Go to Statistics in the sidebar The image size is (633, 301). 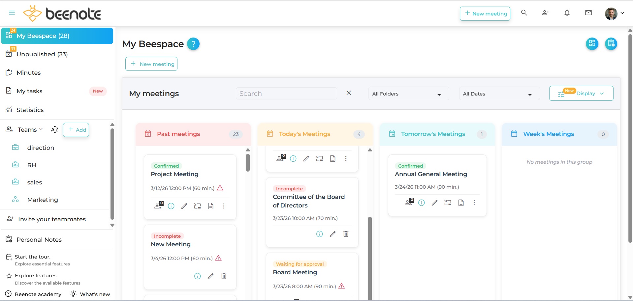click(x=30, y=110)
